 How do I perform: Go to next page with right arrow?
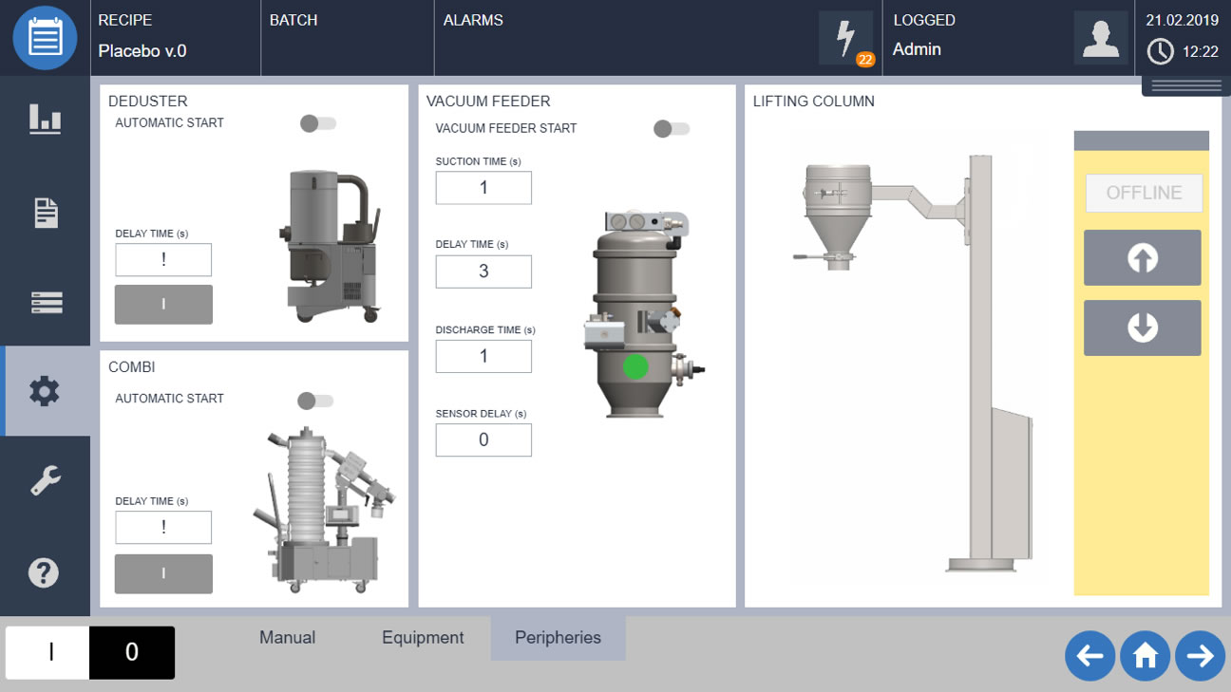pyautogui.click(x=1200, y=656)
